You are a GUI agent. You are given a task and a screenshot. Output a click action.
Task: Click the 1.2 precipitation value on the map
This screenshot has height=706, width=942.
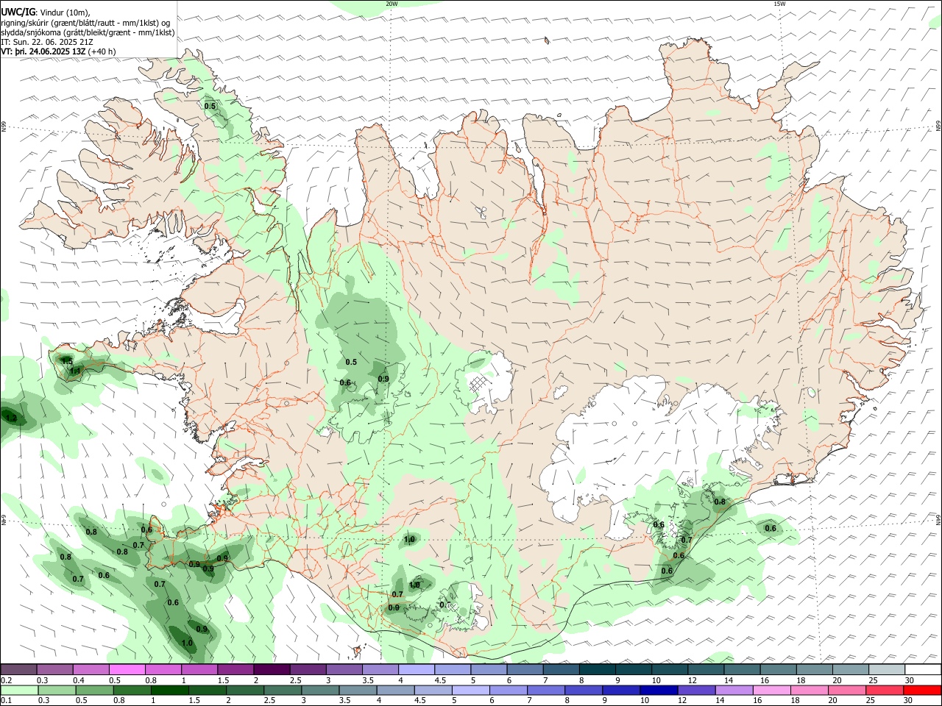(x=11, y=418)
